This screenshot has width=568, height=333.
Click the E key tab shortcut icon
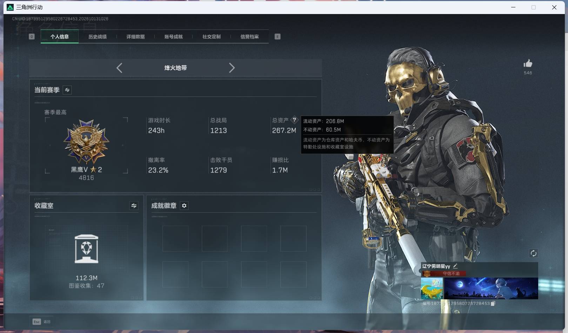278,36
